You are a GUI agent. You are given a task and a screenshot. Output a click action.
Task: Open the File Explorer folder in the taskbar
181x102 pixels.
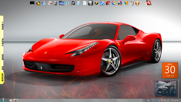(x=11, y=100)
